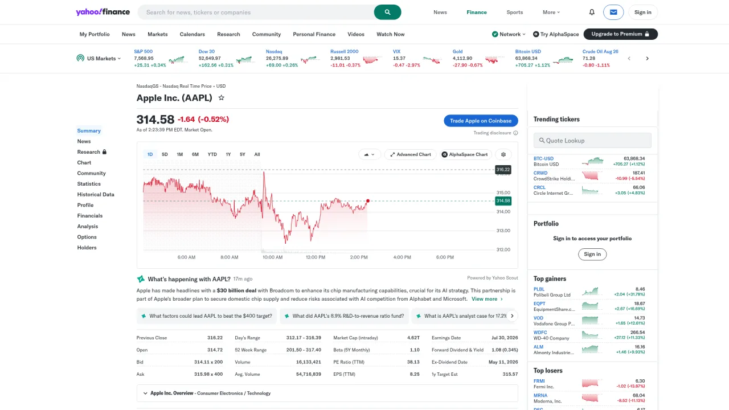The width and height of the screenshot is (729, 410).
Task: Go to Financials sidebar item
Action: (x=90, y=216)
